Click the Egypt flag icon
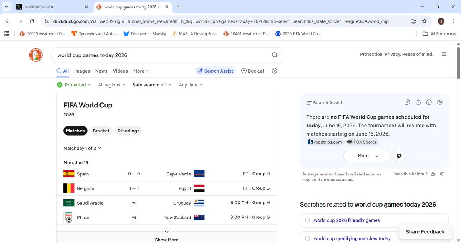 [199, 188]
